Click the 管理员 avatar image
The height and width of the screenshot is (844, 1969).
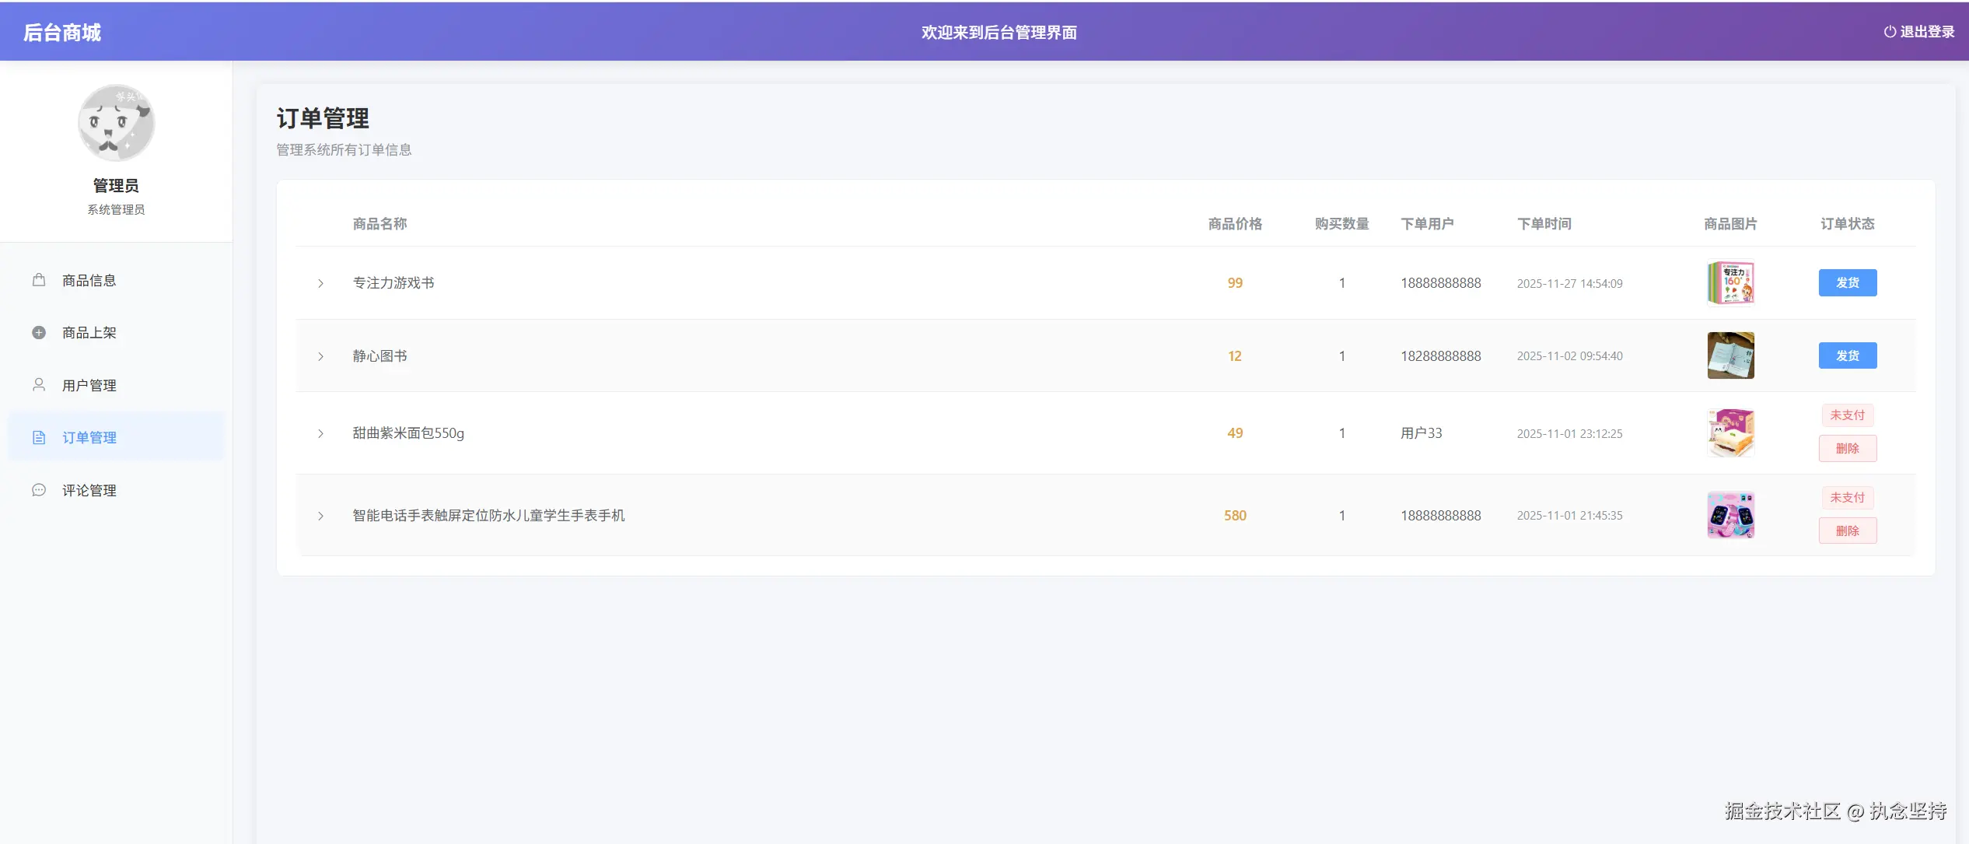coord(117,123)
